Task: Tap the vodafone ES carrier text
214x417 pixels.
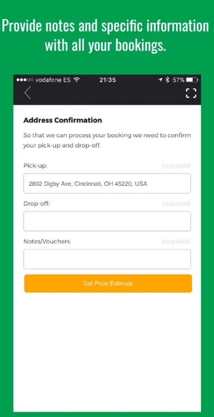Action: tap(53, 80)
